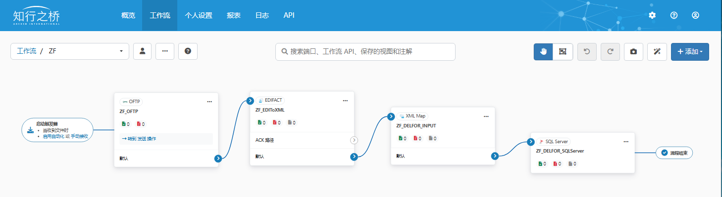Image resolution: width=722 pixels, height=197 pixels.
Task: Open the user account icon in header
Action: (695, 15)
